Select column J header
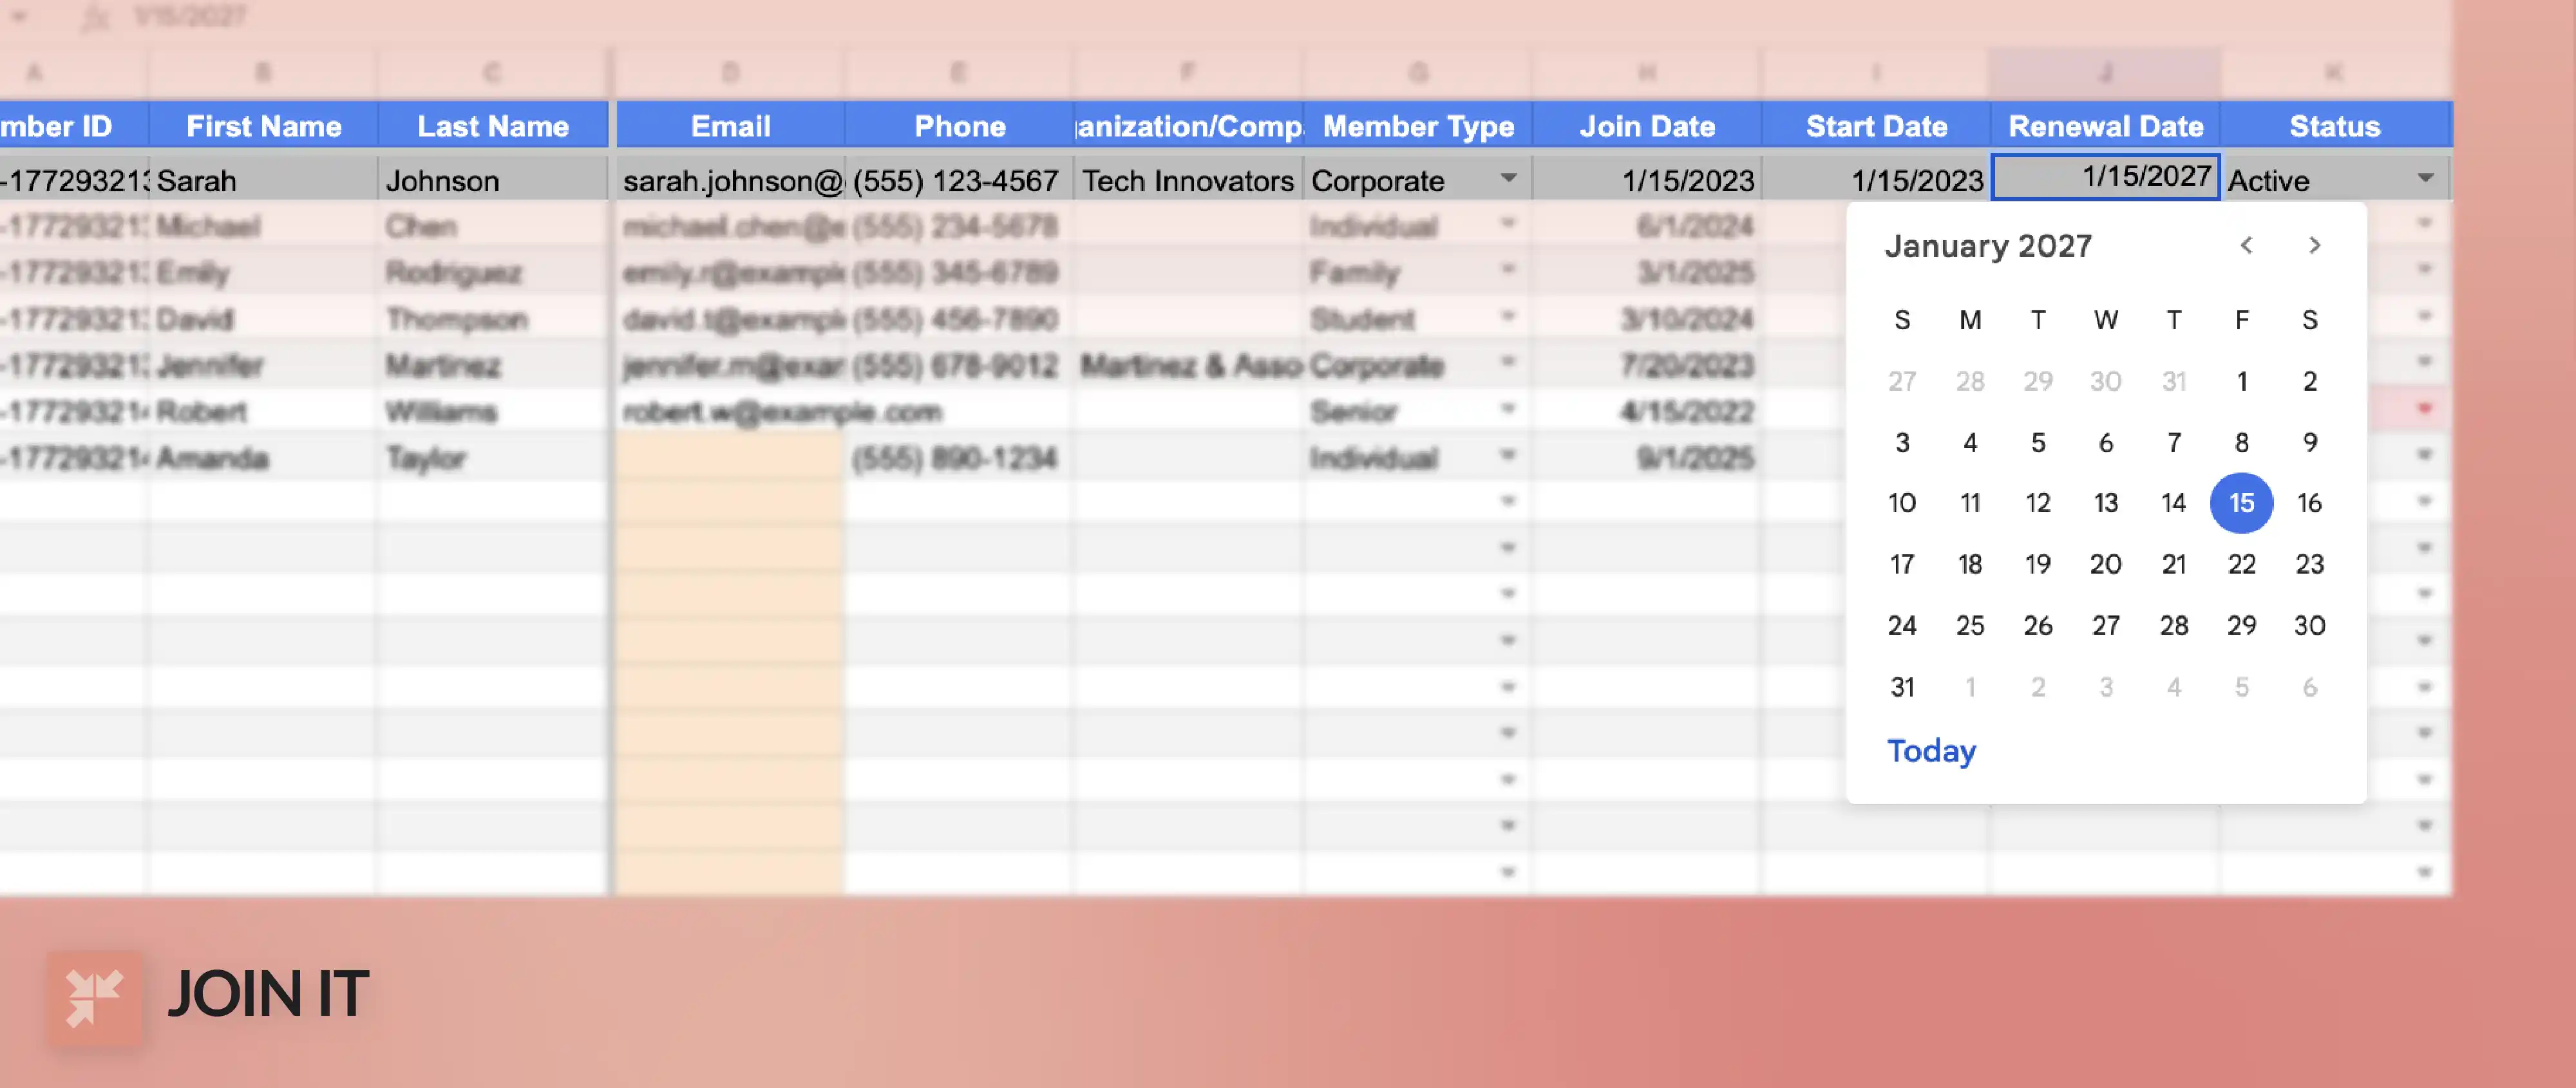The width and height of the screenshot is (2576, 1088). 2105,71
